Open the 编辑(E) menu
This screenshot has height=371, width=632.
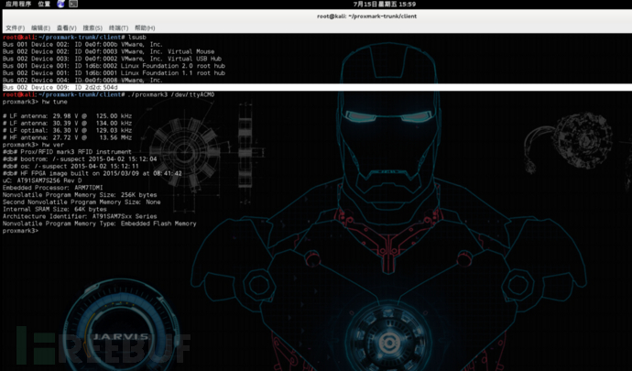pos(40,27)
